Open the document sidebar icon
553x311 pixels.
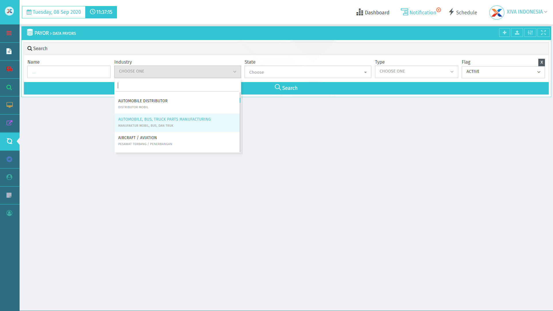coord(9,51)
